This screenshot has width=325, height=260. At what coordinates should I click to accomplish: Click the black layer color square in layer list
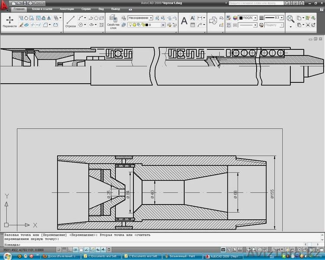point(147,25)
